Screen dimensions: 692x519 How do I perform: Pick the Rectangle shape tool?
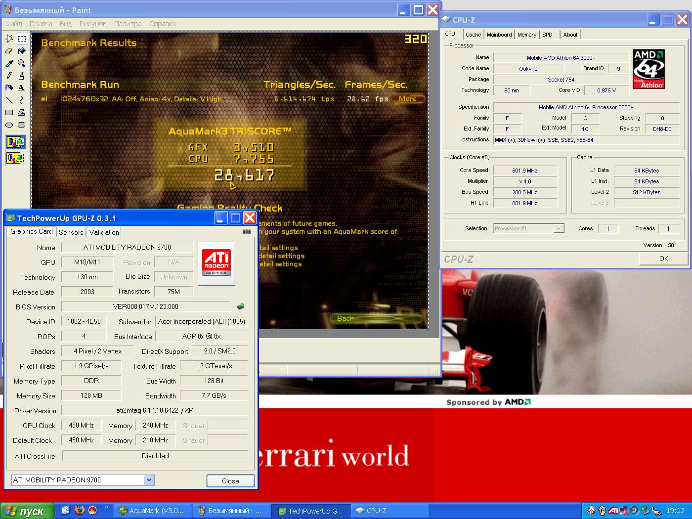pyautogui.click(x=9, y=112)
